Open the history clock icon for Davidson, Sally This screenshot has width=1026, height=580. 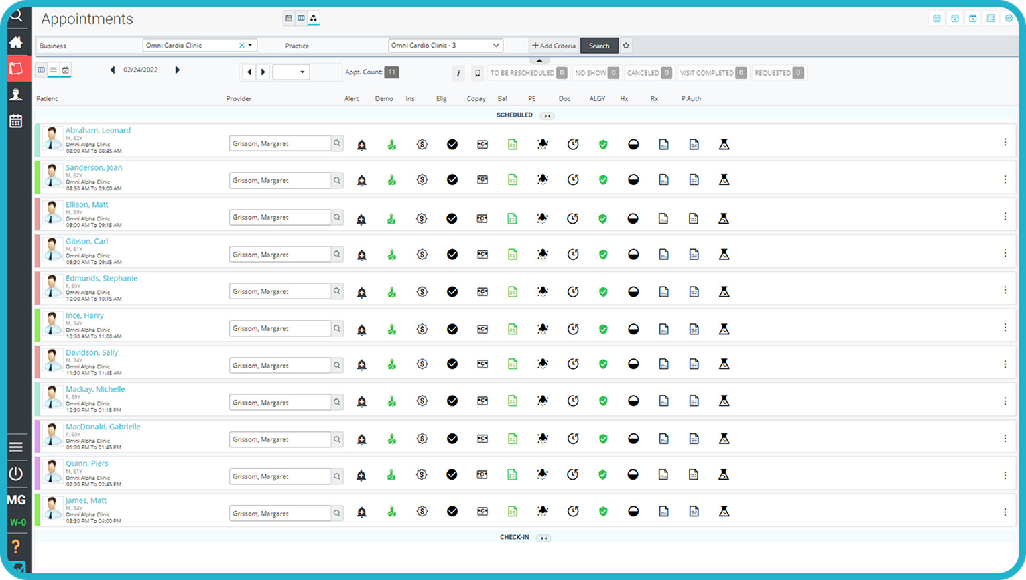tap(573, 364)
